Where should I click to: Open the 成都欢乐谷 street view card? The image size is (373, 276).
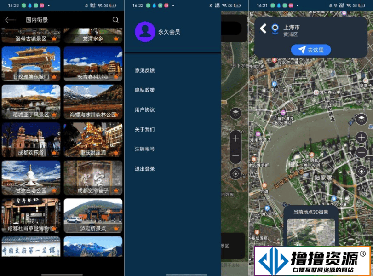point(31,140)
